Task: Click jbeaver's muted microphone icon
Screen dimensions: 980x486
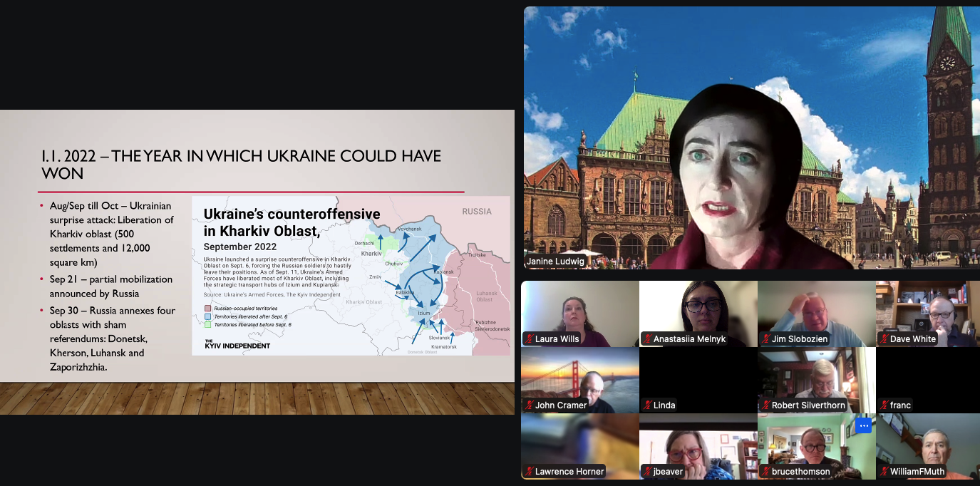Action: 648,472
